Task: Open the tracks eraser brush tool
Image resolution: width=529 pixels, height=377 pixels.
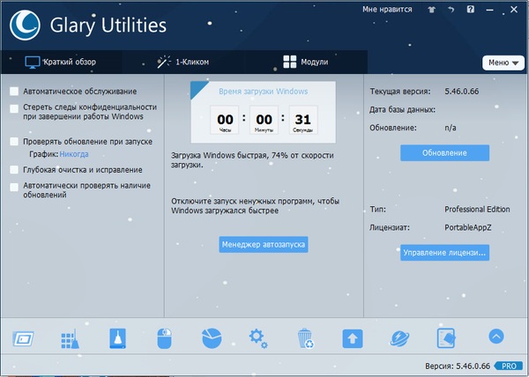Action: (117, 337)
